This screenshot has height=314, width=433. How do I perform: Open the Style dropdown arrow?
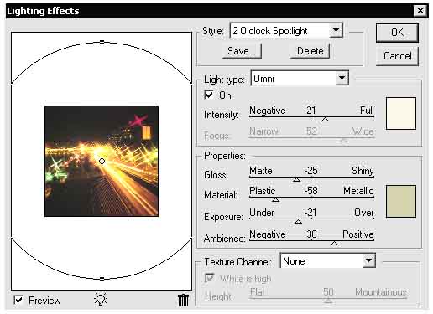(336, 30)
